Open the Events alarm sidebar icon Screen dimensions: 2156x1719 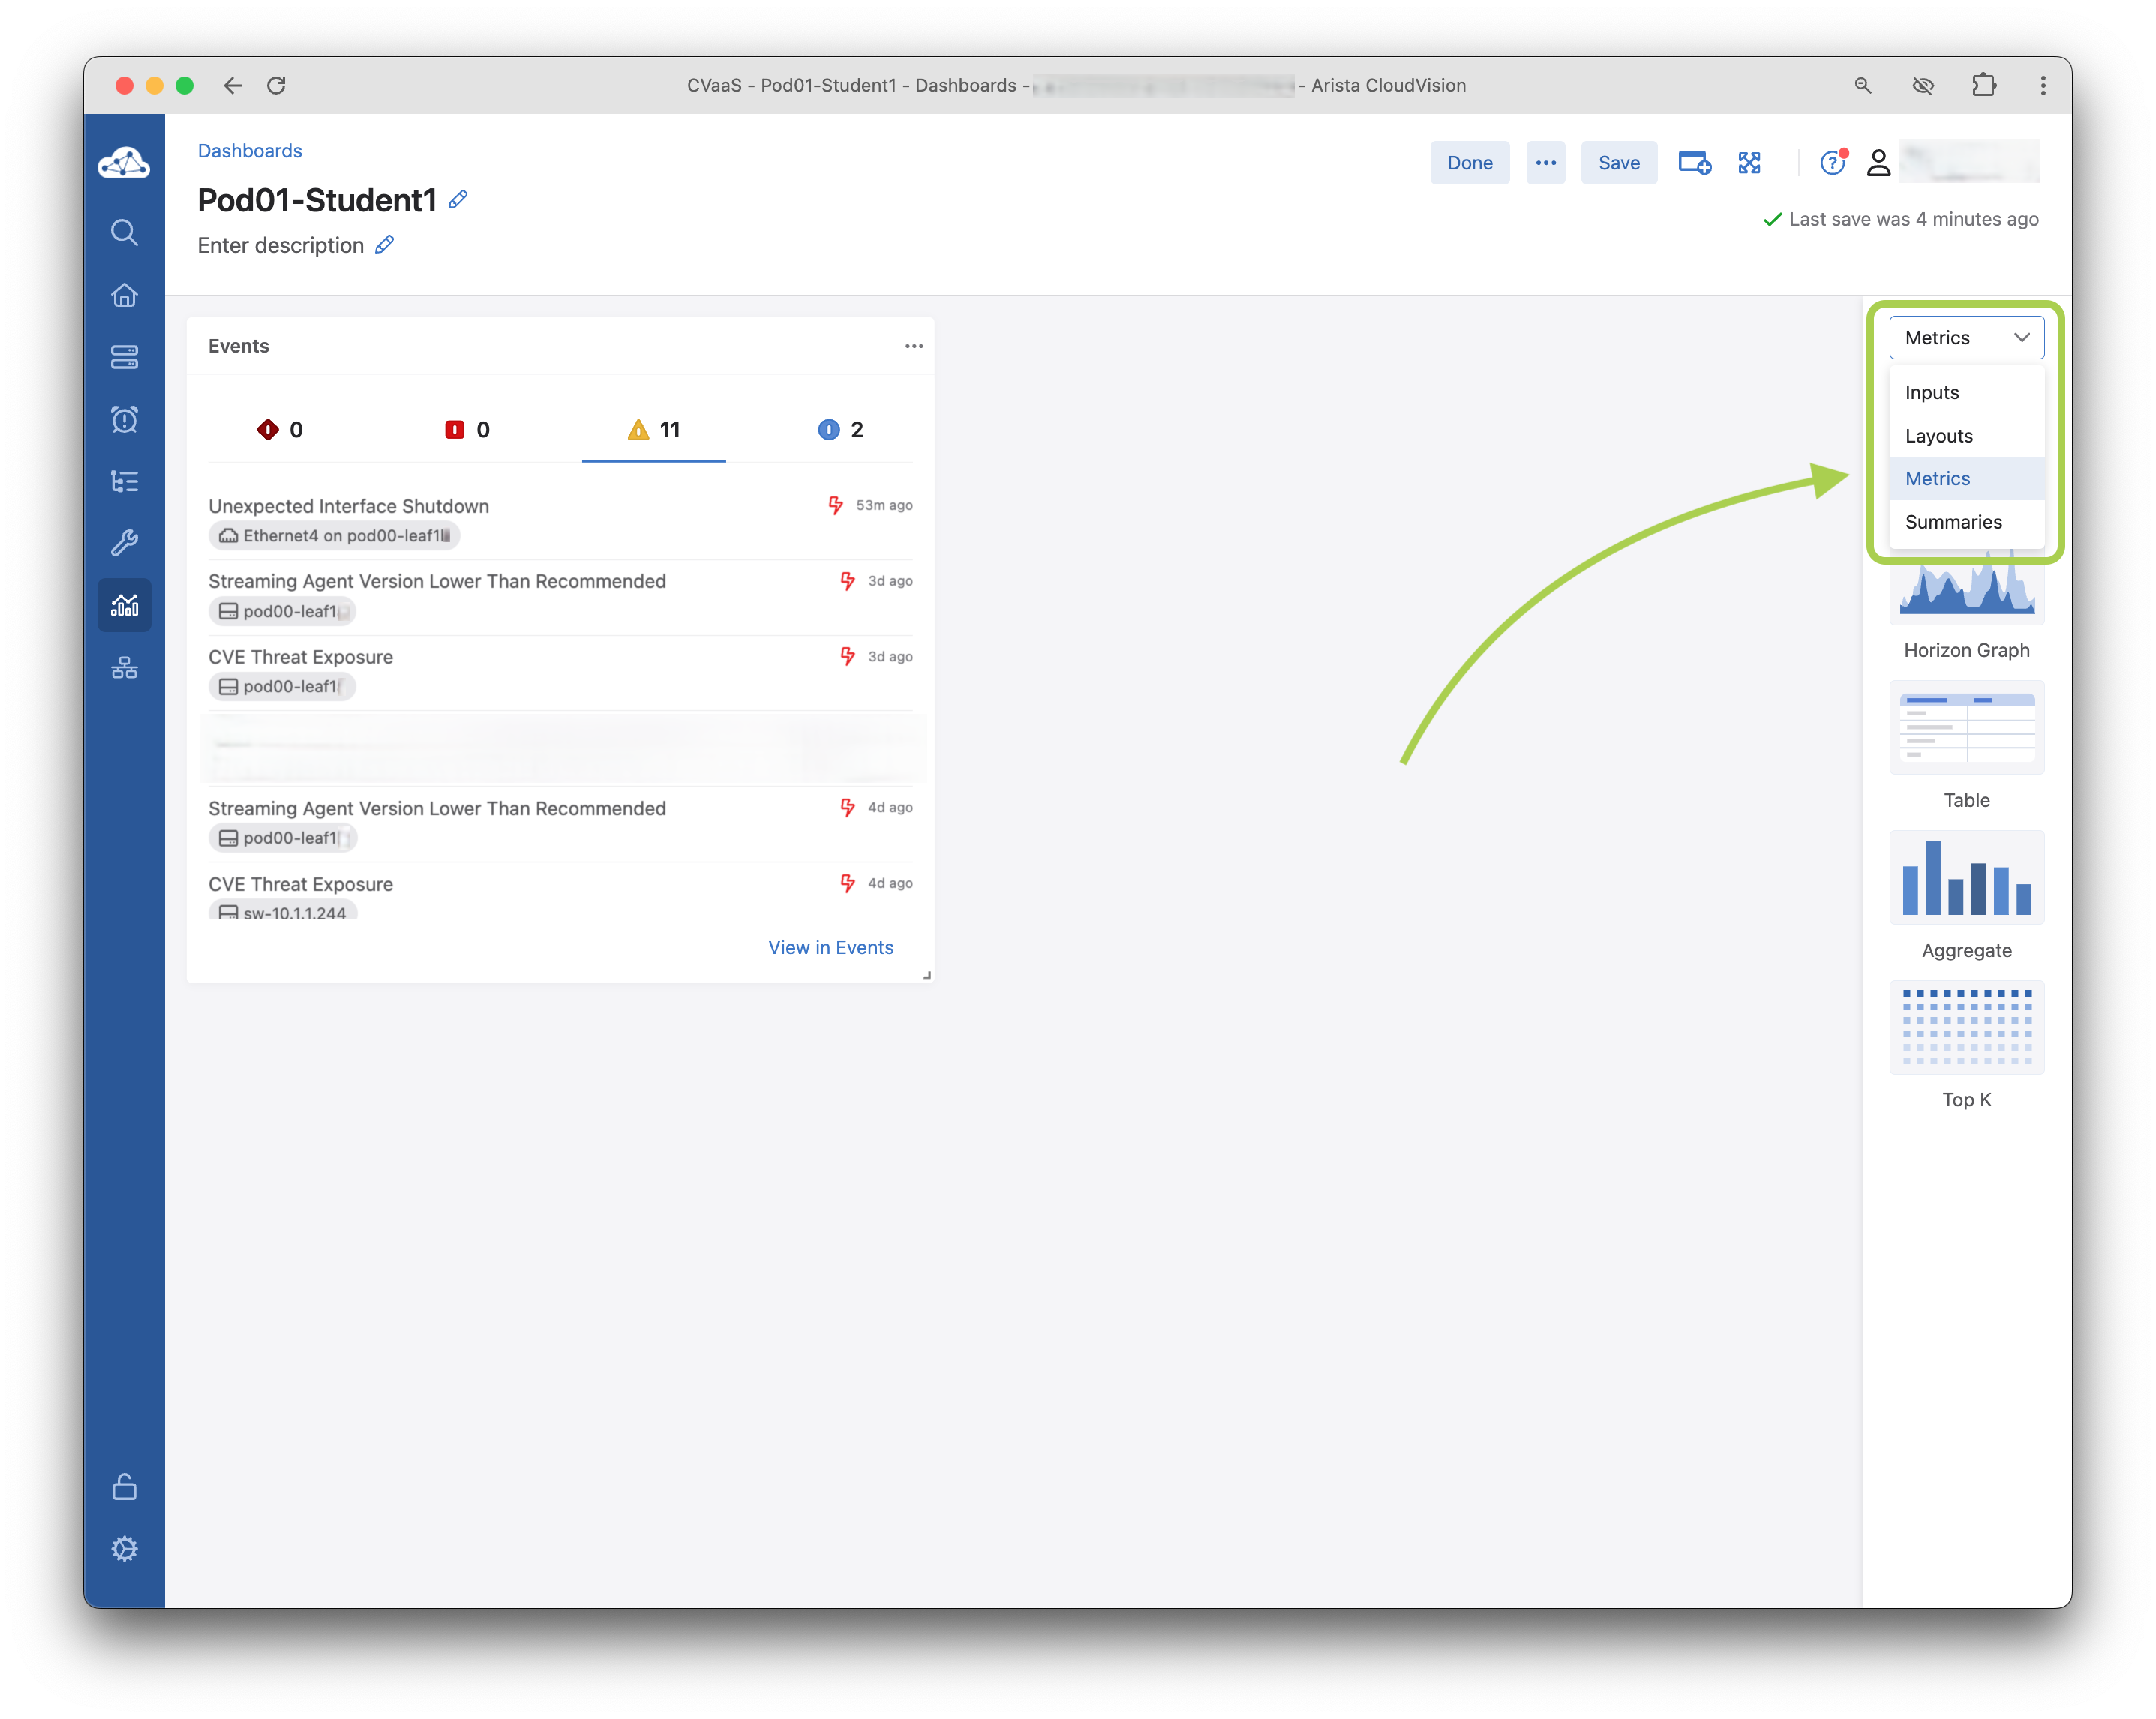(x=124, y=419)
